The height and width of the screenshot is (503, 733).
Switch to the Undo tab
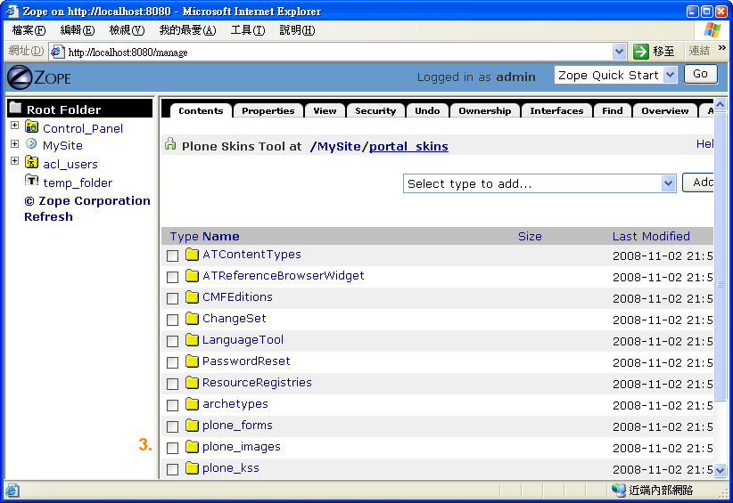tap(427, 110)
